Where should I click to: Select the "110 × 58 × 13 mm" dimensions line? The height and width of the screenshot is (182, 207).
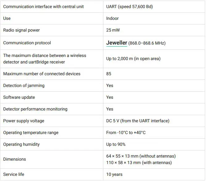139,162
